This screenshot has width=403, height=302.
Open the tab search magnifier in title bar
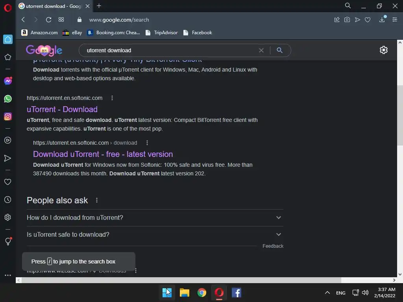348,6
